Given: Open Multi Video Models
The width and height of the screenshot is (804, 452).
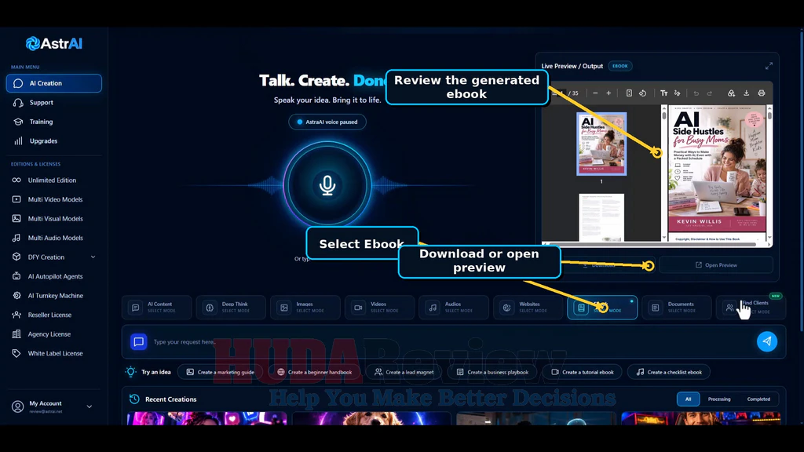Looking at the screenshot, I should 54,199.
